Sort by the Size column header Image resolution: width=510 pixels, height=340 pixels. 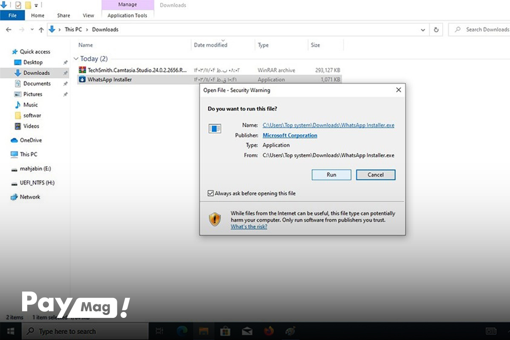pyautogui.click(x=315, y=45)
